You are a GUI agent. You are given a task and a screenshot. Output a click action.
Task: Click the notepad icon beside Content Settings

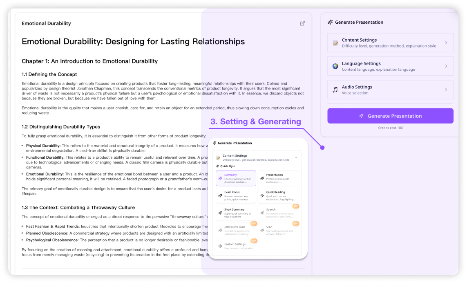tap(335, 43)
